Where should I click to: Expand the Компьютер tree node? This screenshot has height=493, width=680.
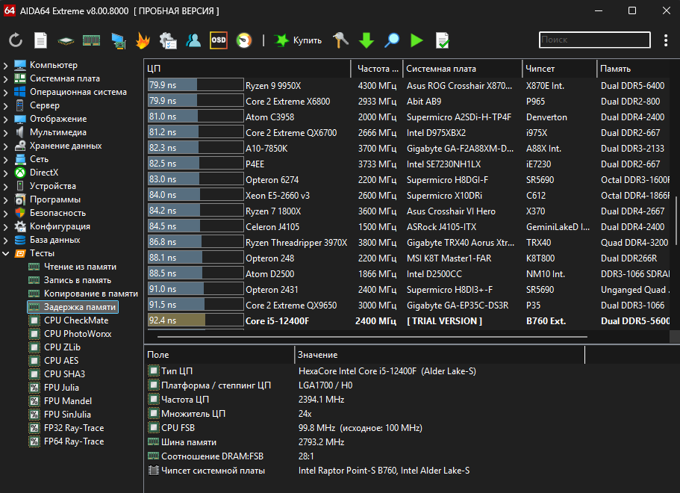click(x=6, y=66)
